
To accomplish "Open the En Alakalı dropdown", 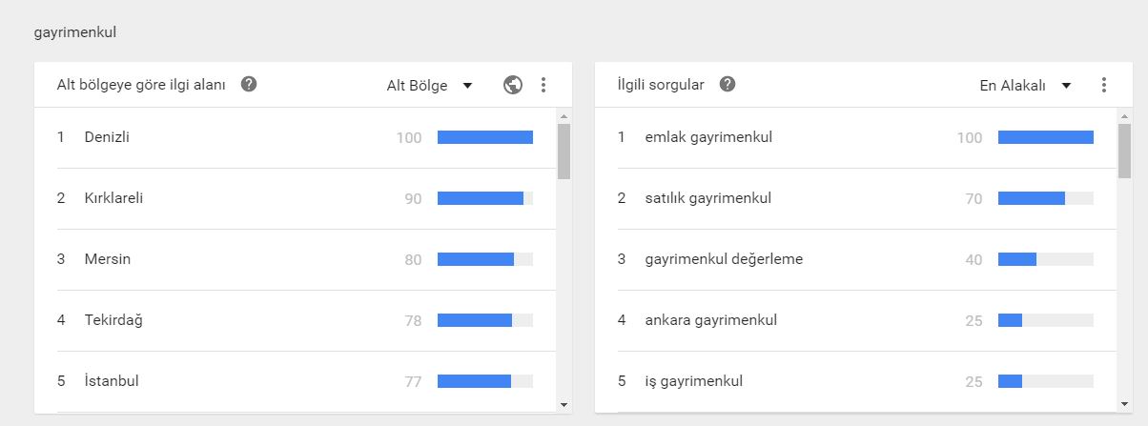I will pos(1025,85).
